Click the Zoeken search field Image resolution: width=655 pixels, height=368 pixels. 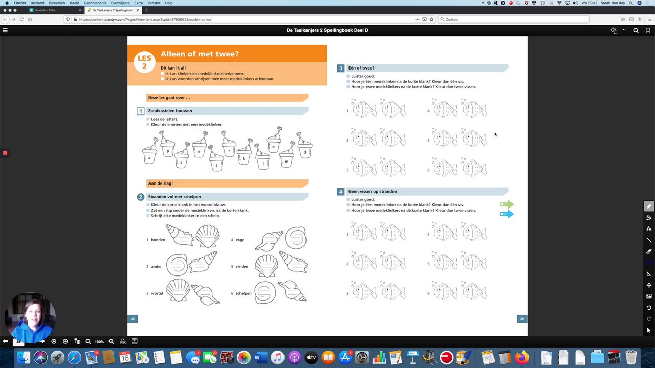pyautogui.click(x=513, y=19)
